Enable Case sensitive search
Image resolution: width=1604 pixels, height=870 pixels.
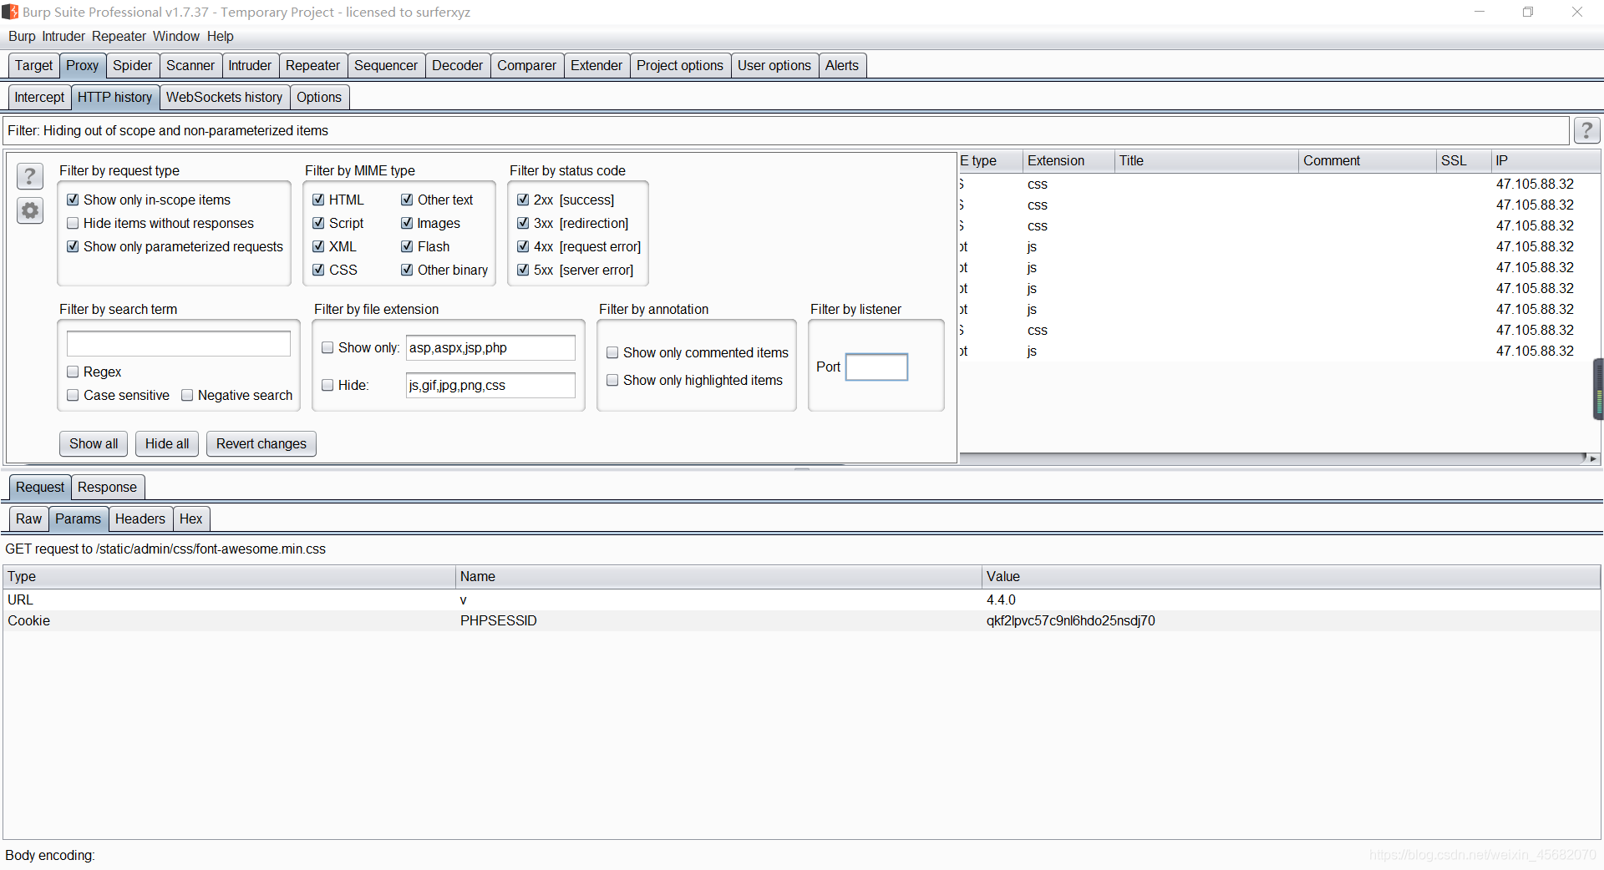(x=73, y=395)
